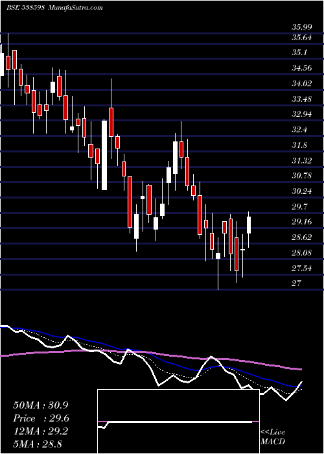Pick the 32.94 price level label
The height and width of the screenshot is (454, 324).
pos(302,114)
